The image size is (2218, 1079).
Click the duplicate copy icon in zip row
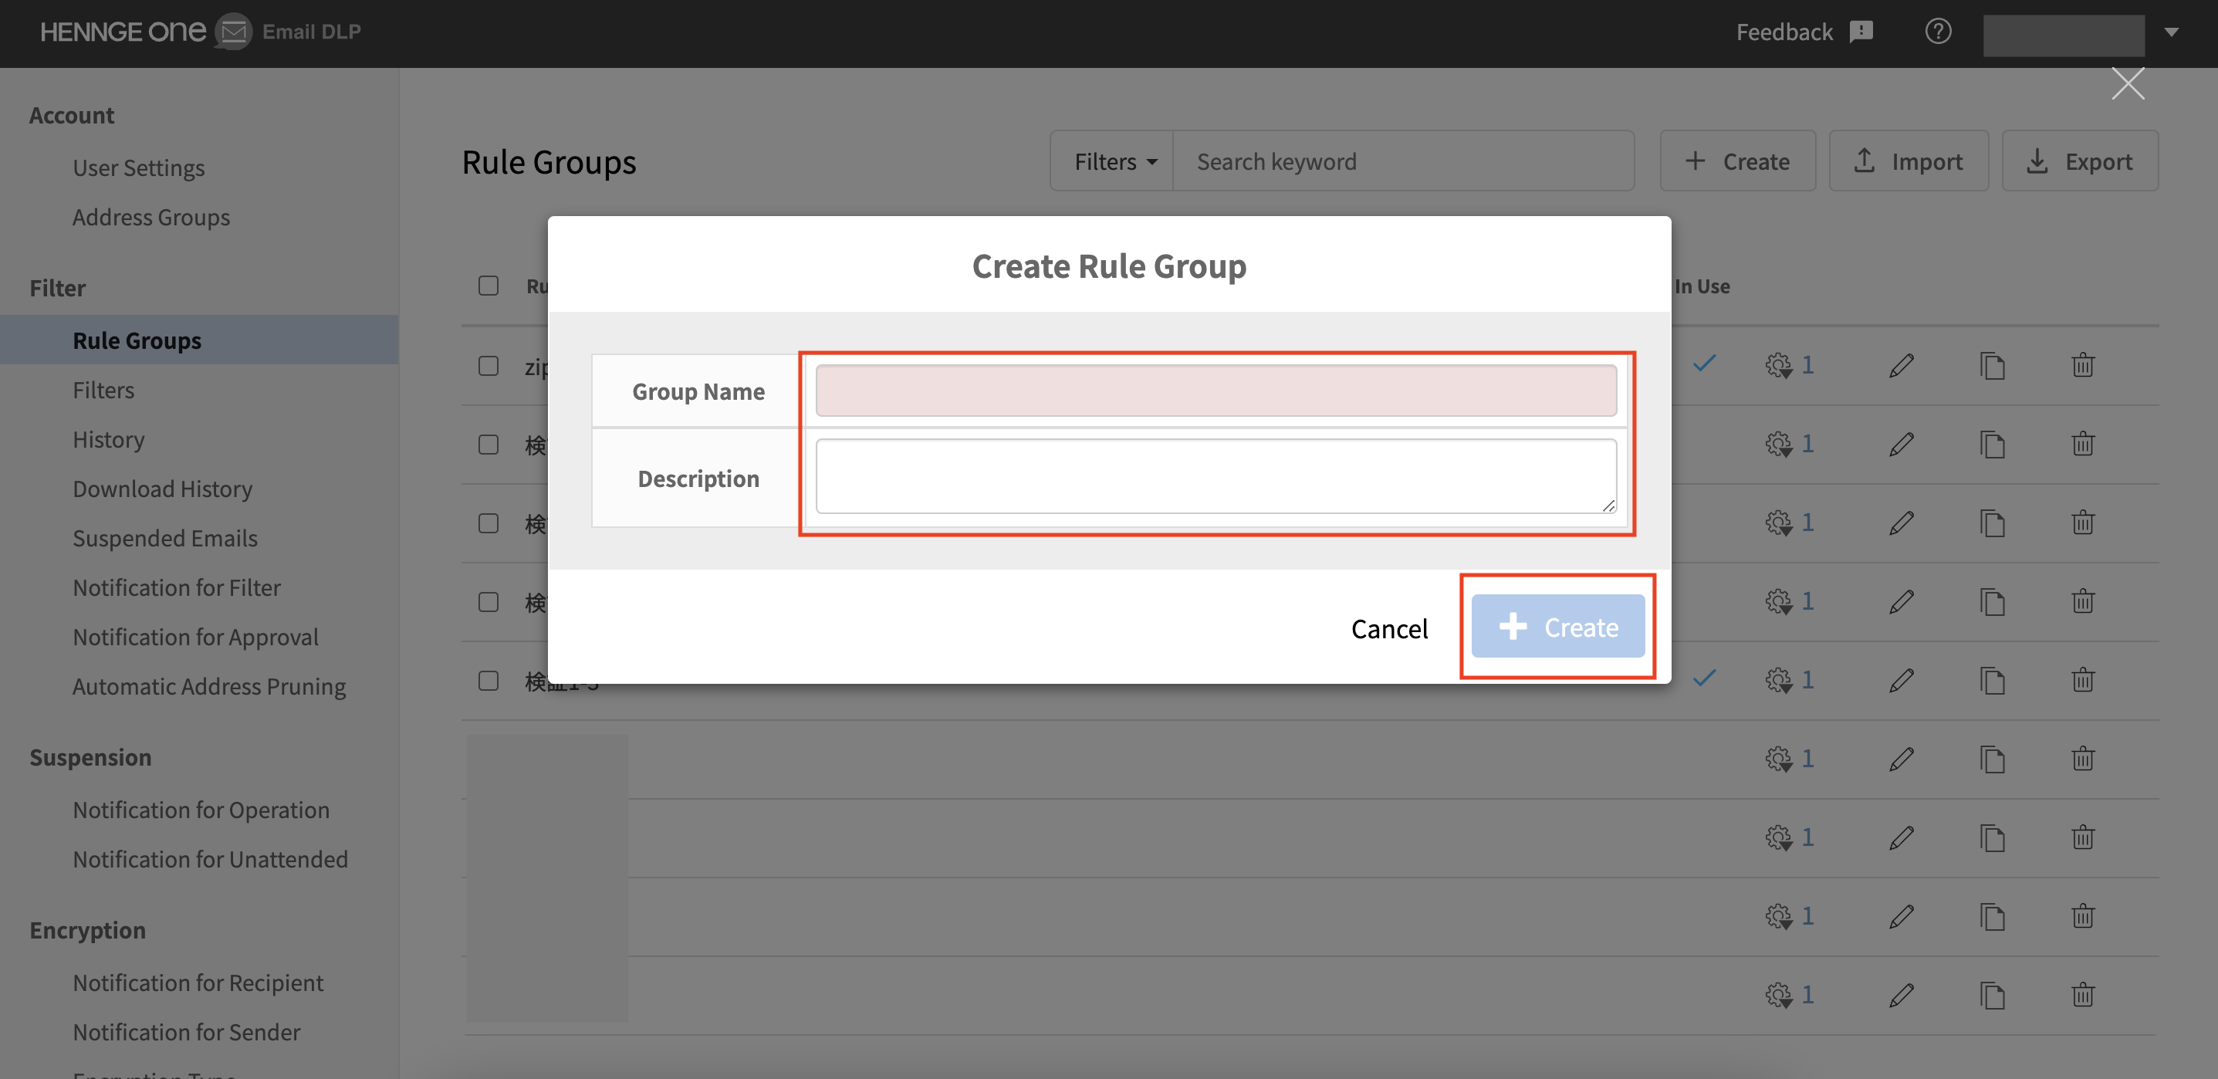coord(1992,365)
